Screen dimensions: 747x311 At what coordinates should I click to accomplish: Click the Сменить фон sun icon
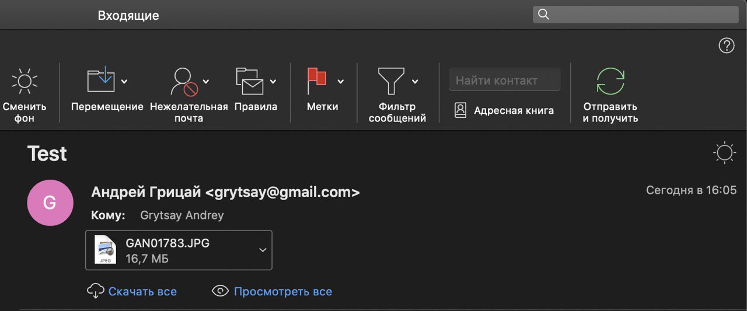25,81
